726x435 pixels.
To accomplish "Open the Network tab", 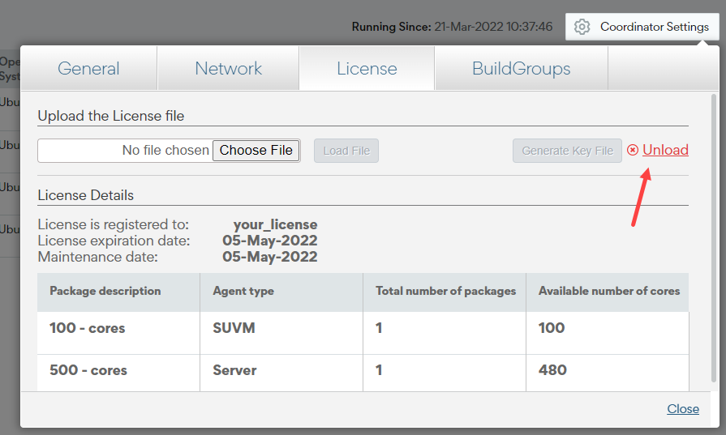I will point(228,68).
